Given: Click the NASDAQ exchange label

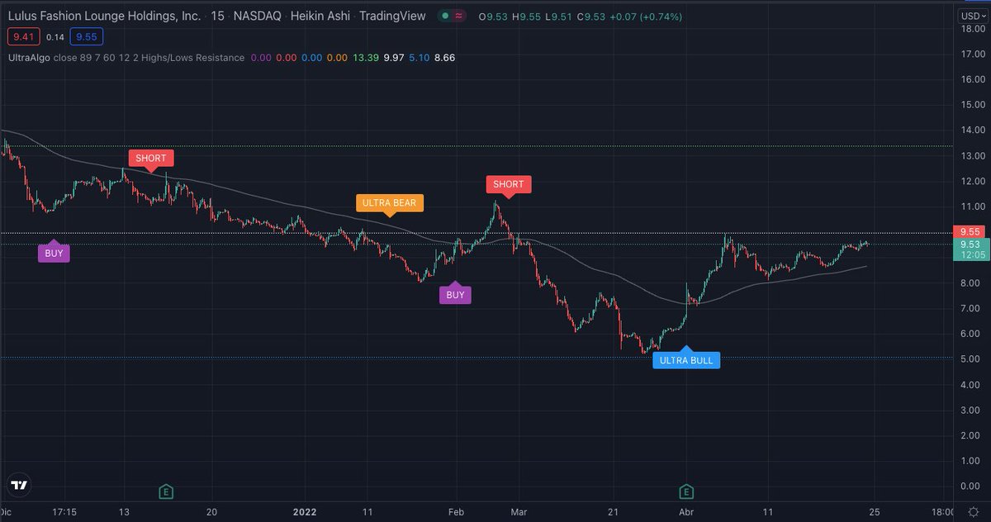Looking at the screenshot, I should 258,16.
